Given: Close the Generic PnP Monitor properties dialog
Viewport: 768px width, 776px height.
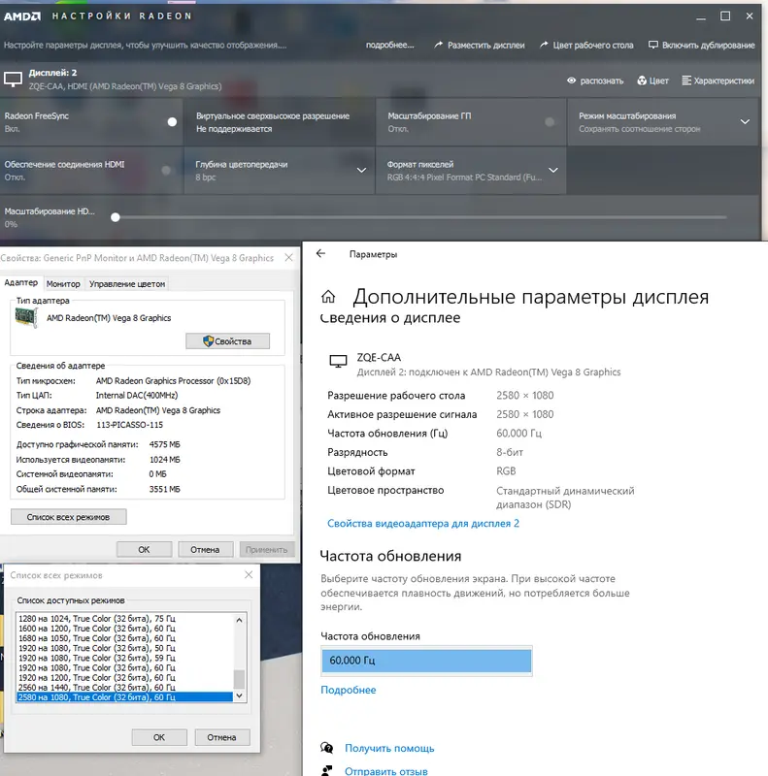Looking at the screenshot, I should [x=289, y=257].
